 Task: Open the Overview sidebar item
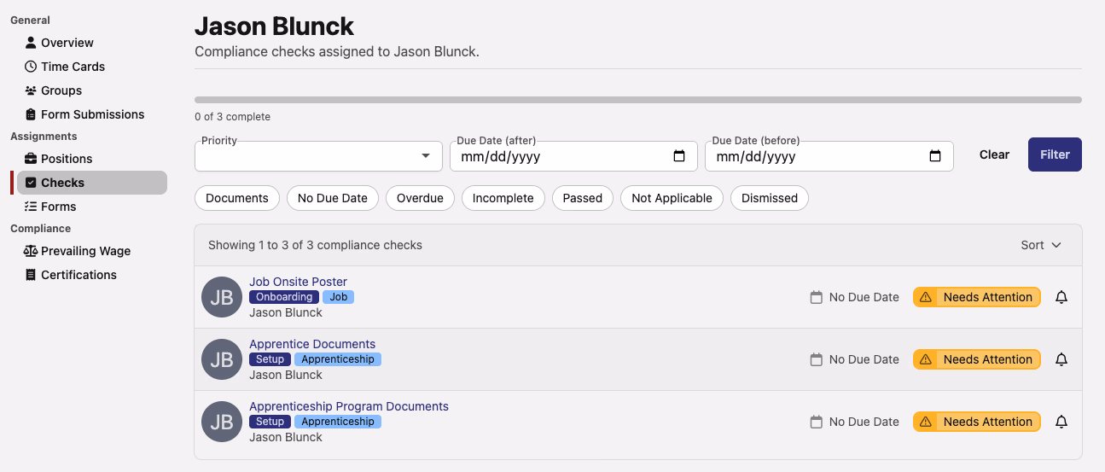[x=90, y=43]
